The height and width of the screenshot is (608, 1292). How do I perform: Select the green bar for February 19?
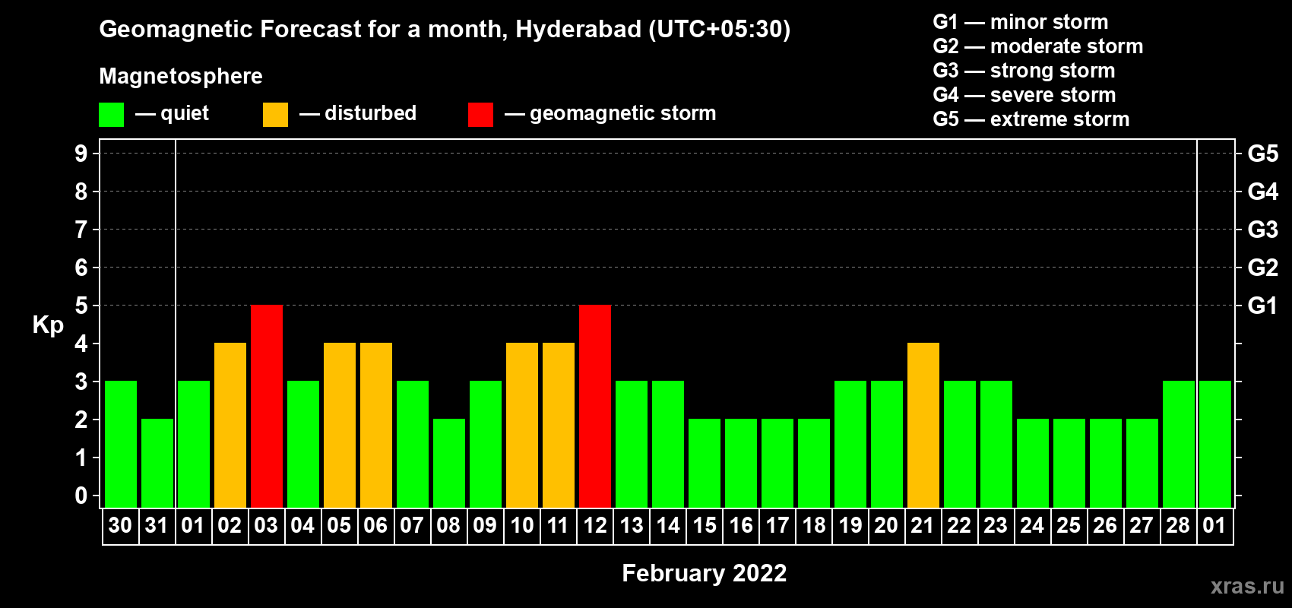pyautogui.click(x=850, y=445)
